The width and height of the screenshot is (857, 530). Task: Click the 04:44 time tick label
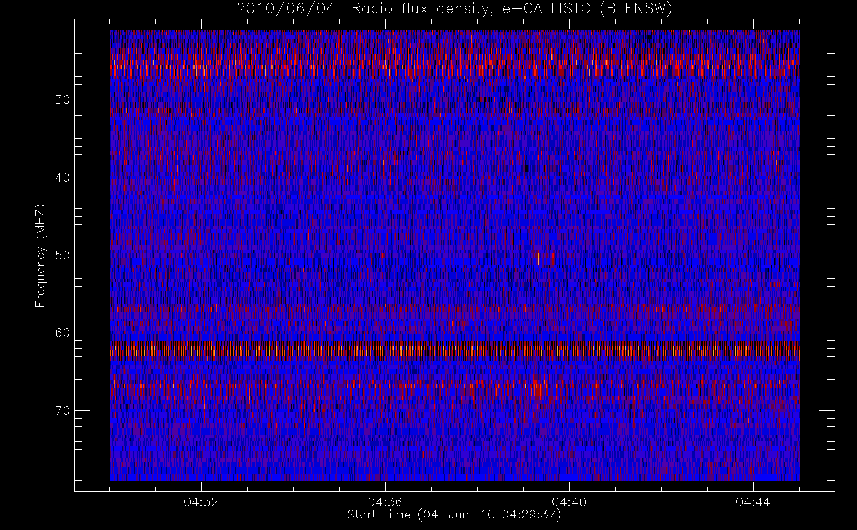(753, 502)
